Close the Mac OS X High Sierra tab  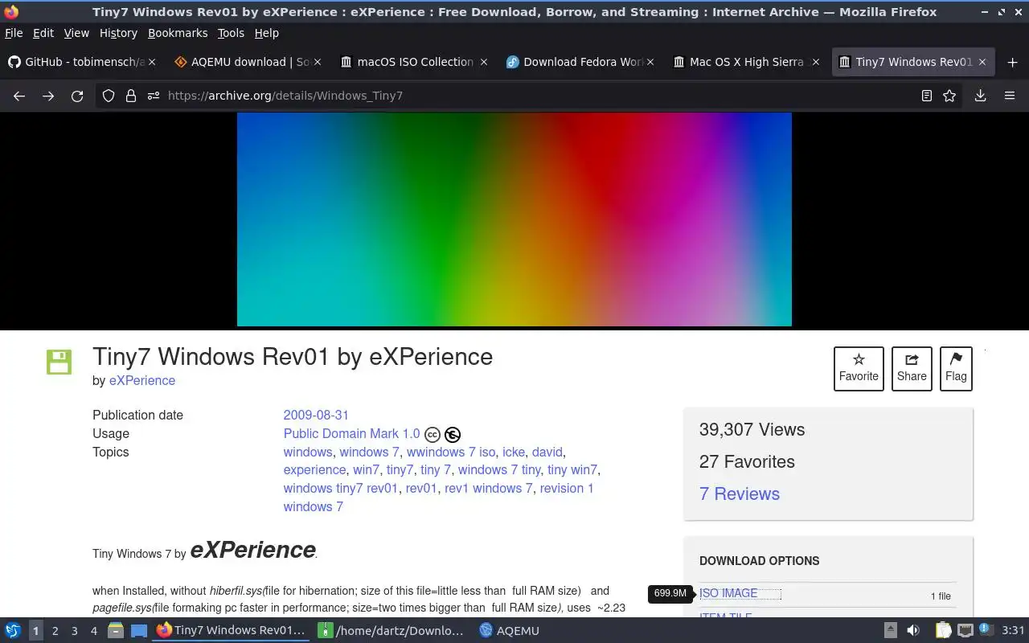[816, 62]
